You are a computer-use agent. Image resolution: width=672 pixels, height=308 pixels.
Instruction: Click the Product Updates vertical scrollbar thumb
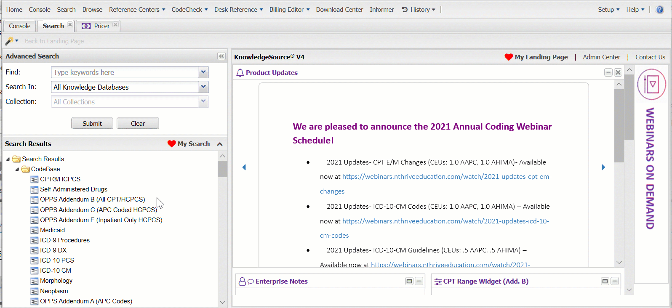click(x=619, y=126)
